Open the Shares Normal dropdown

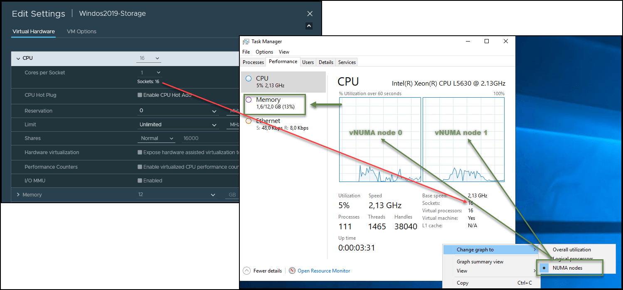point(157,138)
